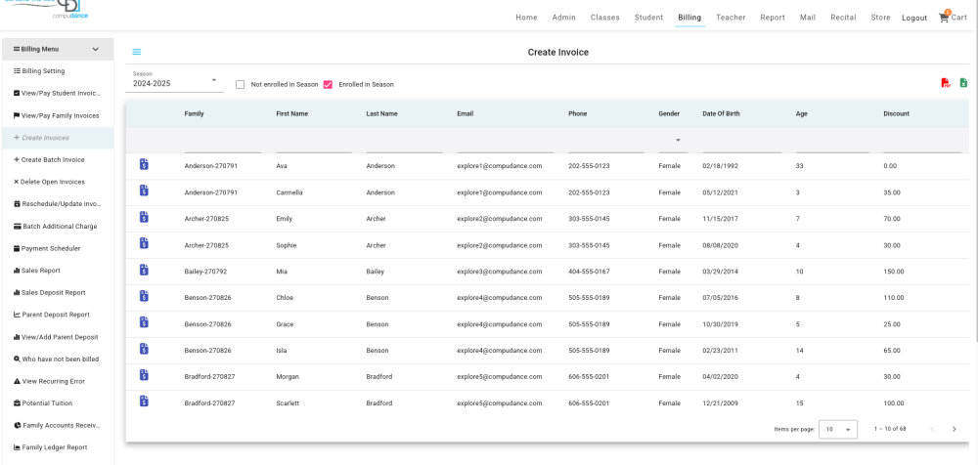
Task: Open the Admin tab
Action: coord(564,18)
